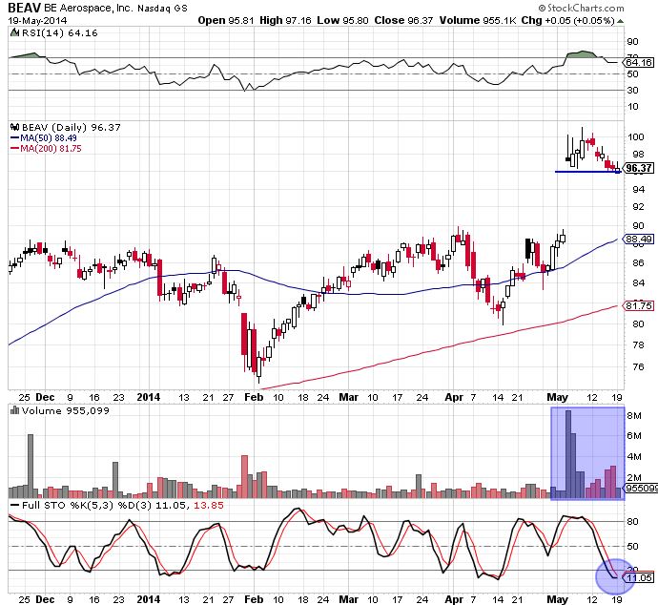
Task: Click the volume bars icon beside Volume label
Action: pyautogui.click(x=14, y=410)
